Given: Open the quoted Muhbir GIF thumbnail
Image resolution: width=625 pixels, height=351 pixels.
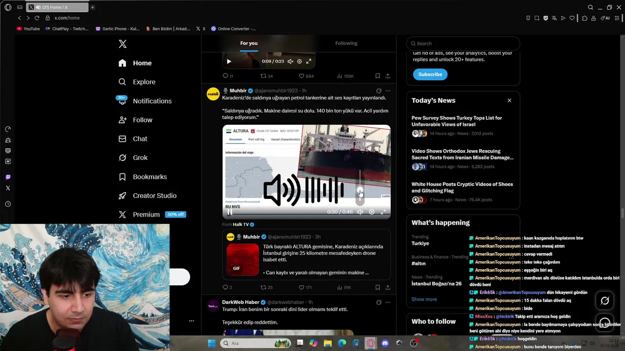Looking at the screenshot, I should [x=243, y=260].
